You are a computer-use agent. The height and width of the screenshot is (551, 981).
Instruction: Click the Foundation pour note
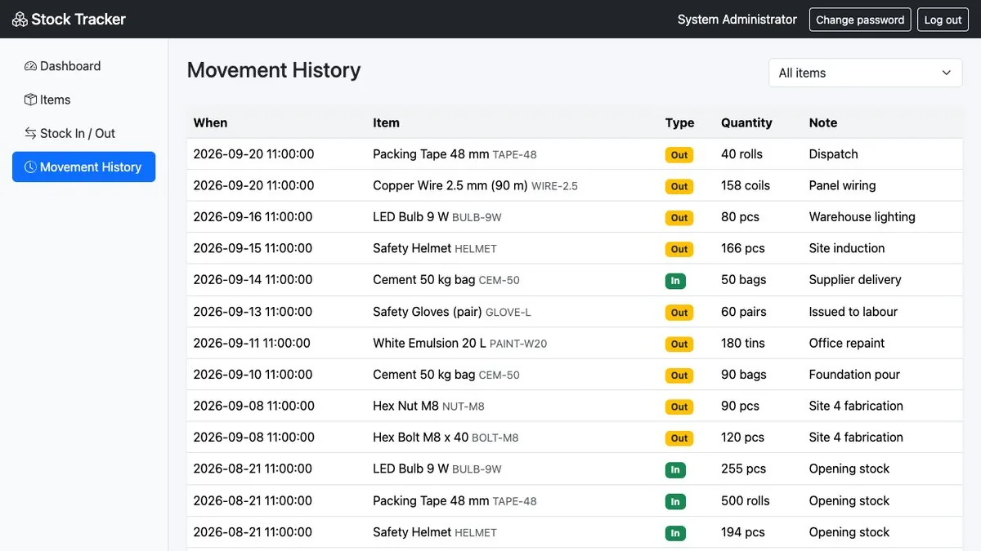[x=854, y=374]
